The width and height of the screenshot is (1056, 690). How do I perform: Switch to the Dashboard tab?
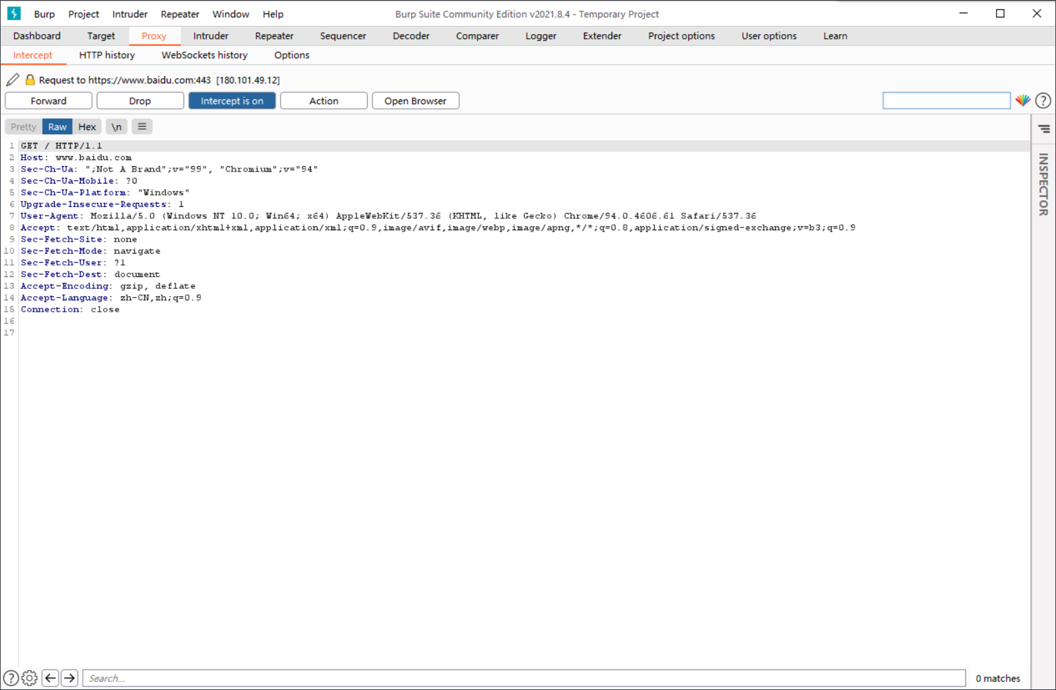37,36
